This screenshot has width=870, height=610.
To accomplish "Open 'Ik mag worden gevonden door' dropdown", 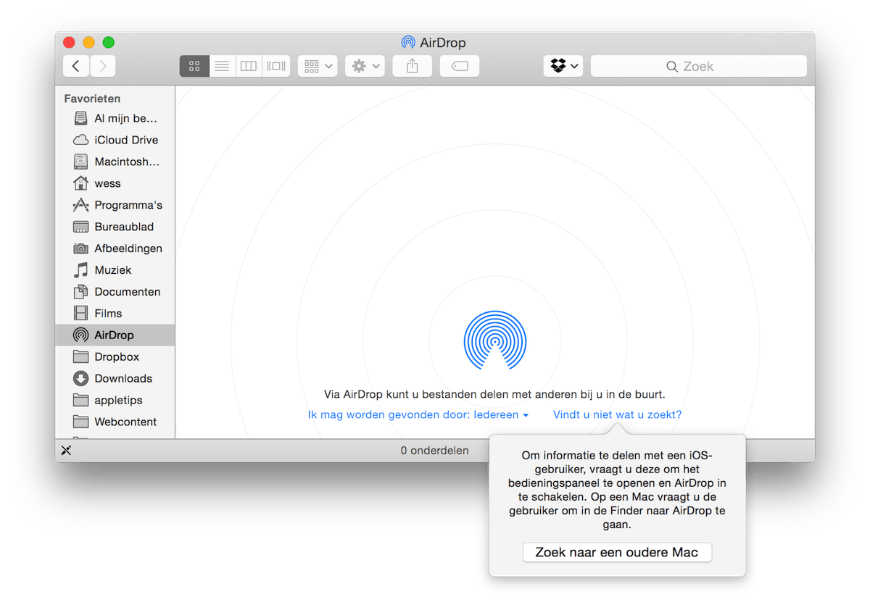I will click(x=418, y=415).
